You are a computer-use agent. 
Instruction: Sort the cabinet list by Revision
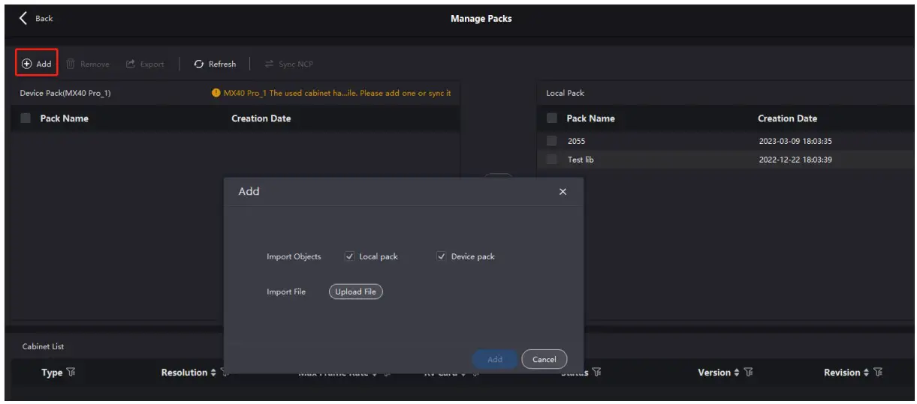867,373
